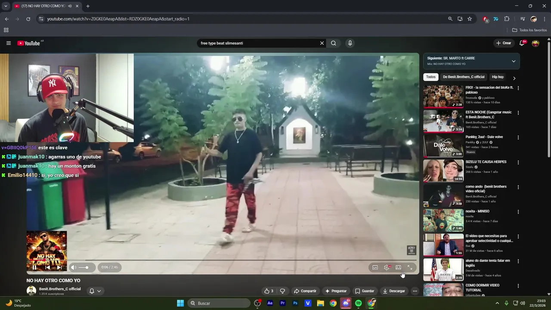The width and height of the screenshot is (551, 310).
Task: Click the Preguntar button
Action: tap(336, 291)
